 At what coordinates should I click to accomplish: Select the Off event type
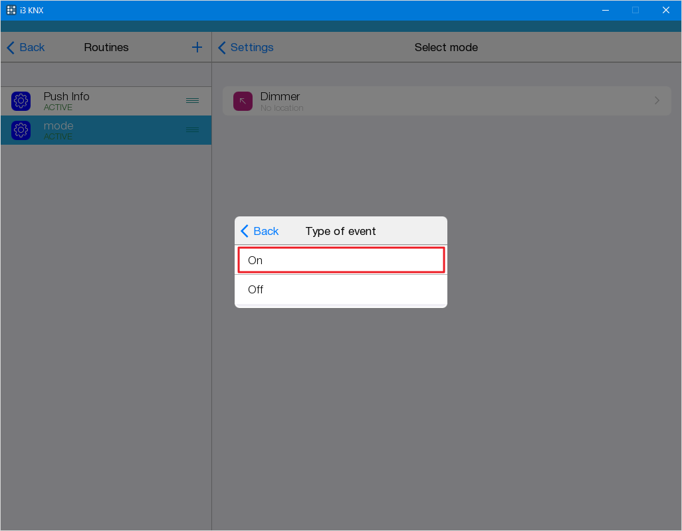[x=340, y=289]
